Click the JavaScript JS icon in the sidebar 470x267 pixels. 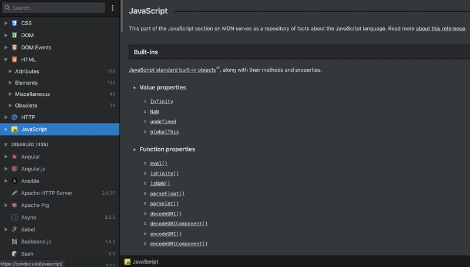pyautogui.click(x=14, y=129)
